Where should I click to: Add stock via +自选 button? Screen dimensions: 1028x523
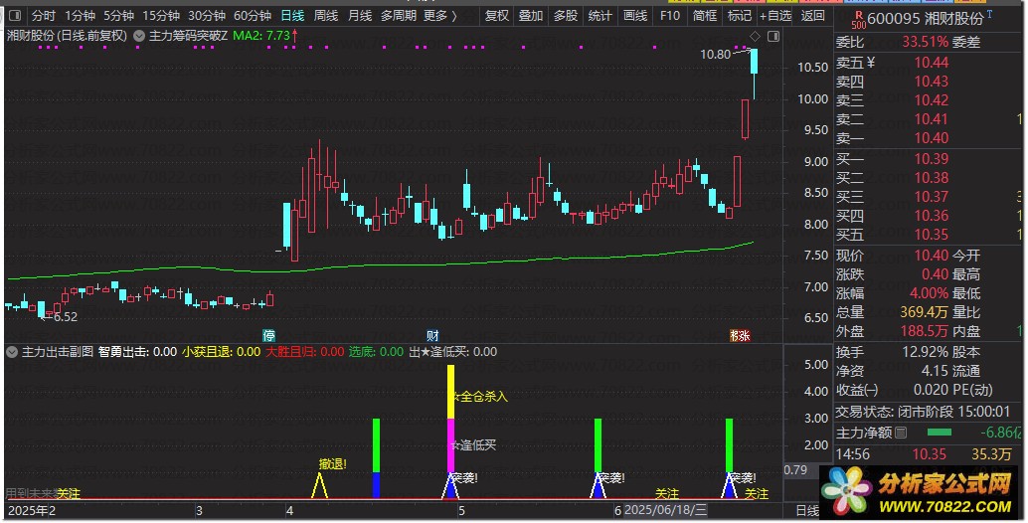click(775, 15)
